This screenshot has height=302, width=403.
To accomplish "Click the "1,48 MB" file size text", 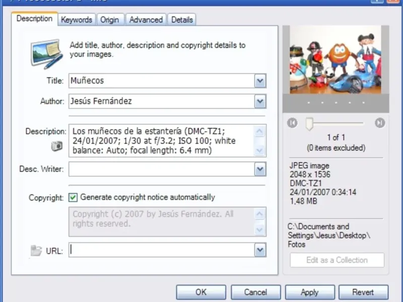I will coord(303,201).
